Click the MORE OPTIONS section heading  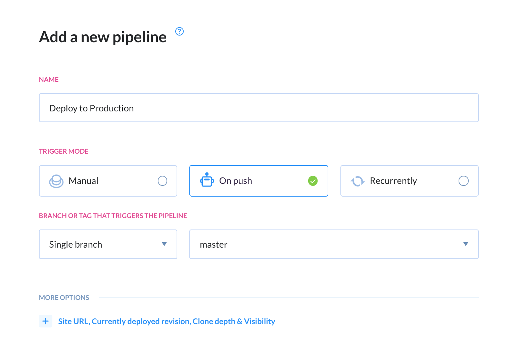(64, 298)
